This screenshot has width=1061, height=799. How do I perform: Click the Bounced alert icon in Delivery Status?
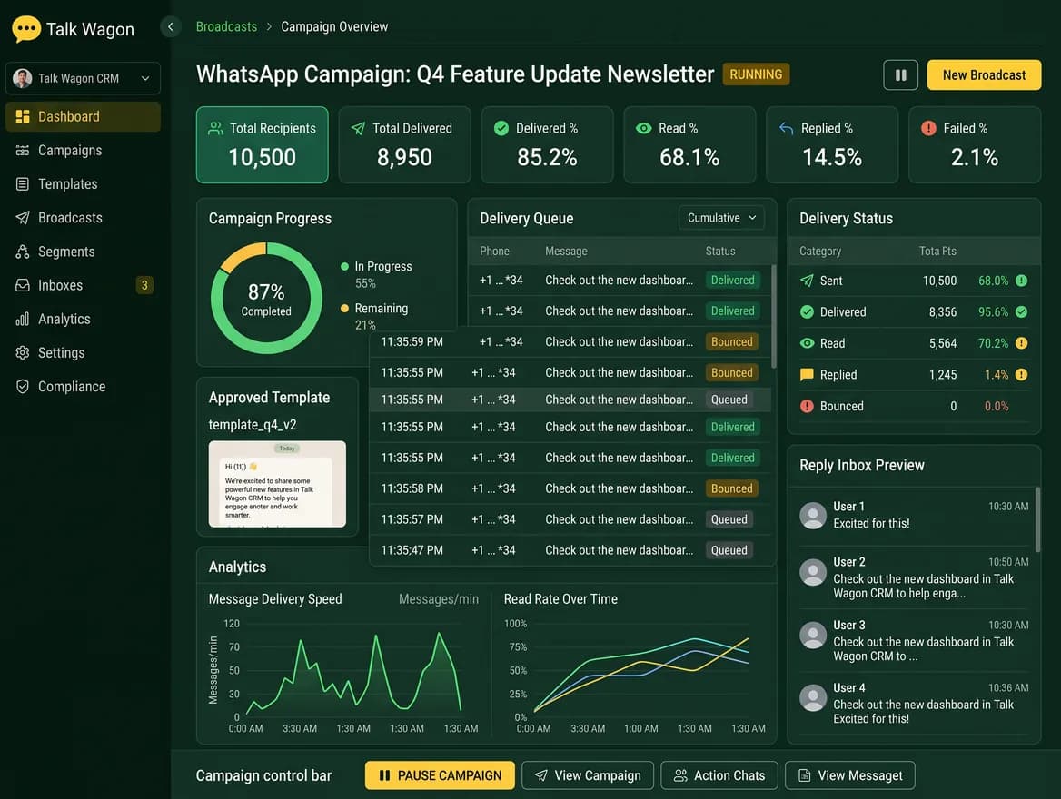pyautogui.click(x=807, y=406)
